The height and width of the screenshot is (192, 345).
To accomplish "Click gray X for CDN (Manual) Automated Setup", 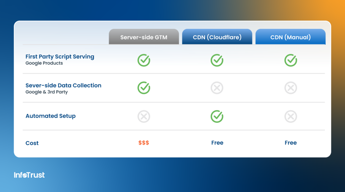I will 290,117.
